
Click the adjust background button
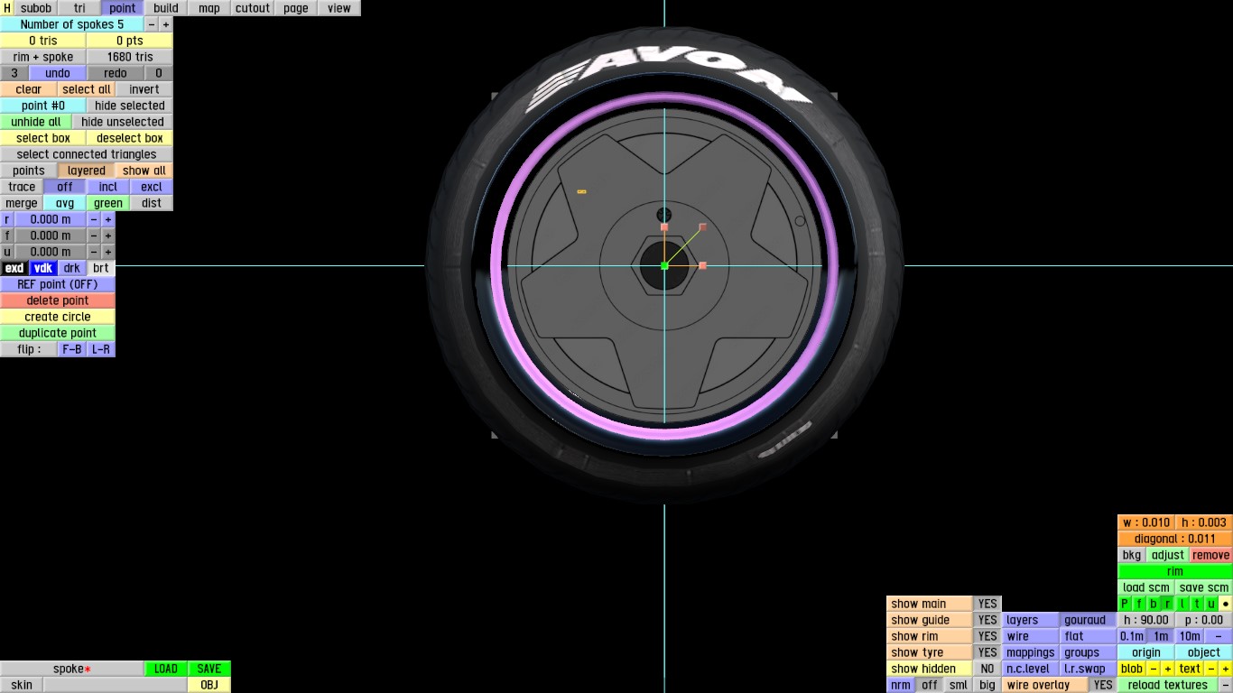point(1168,555)
